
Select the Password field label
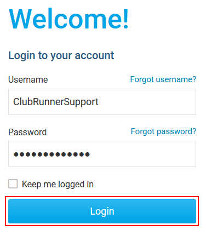27,132
